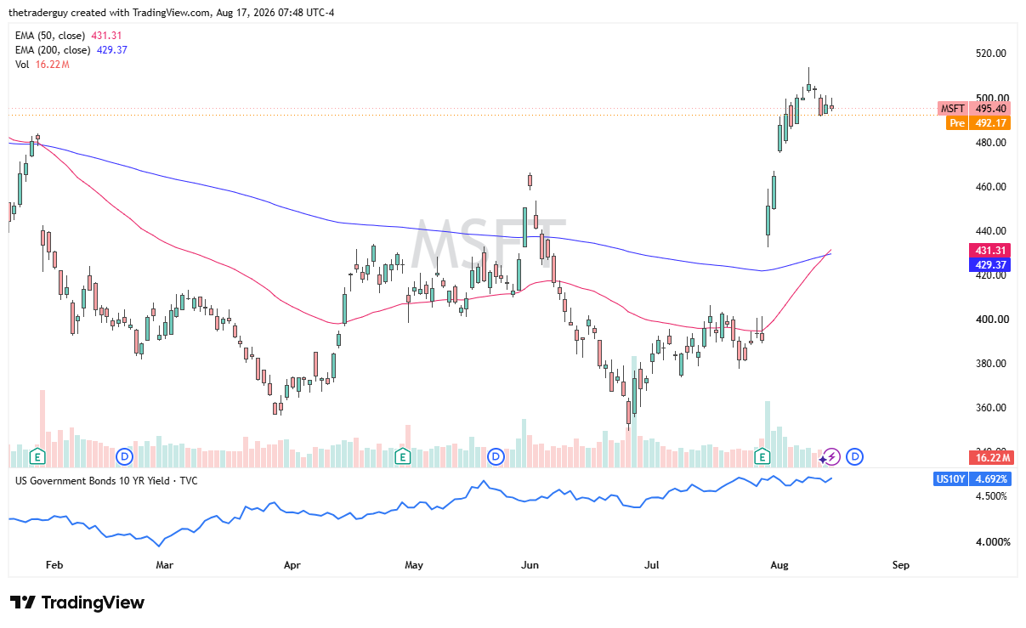1026x628 pixels.
Task: Click the Aug label on time axis
Action: (779, 565)
